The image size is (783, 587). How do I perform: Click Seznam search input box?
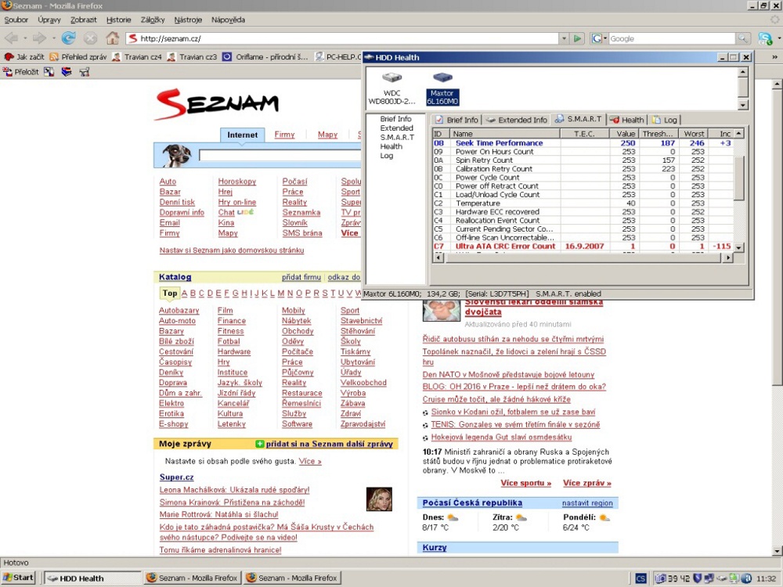280,155
